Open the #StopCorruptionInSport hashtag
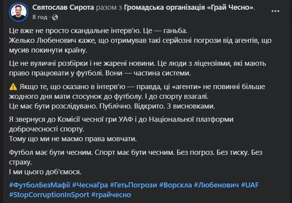Image resolution: width=292 pixels, height=203 pixels. tap(49, 194)
